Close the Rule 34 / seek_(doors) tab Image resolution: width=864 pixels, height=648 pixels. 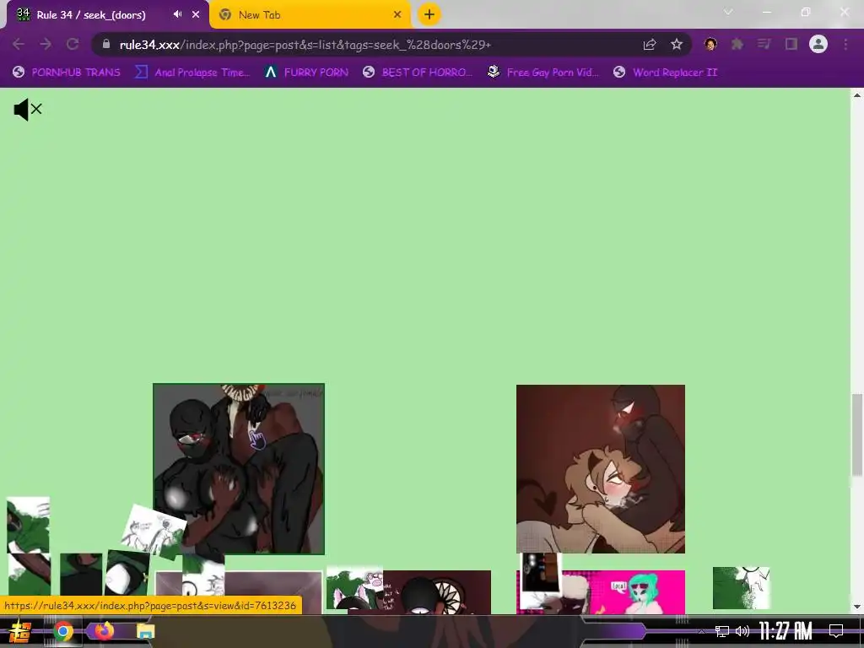pyautogui.click(x=196, y=14)
